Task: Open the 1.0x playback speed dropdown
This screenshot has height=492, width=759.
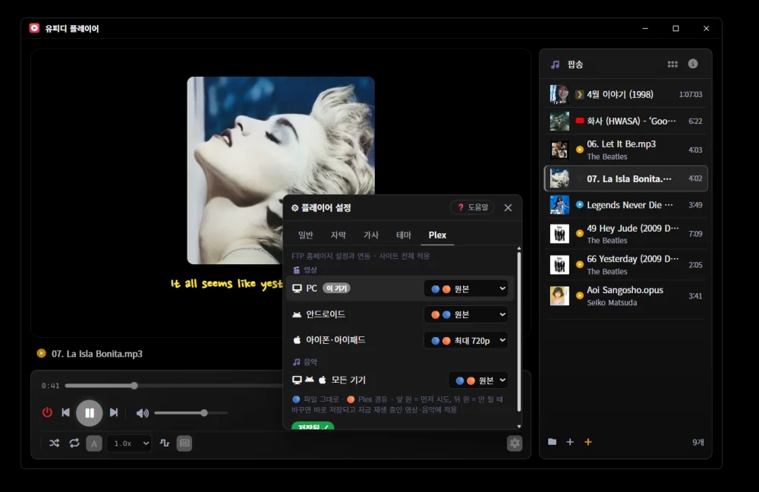Action: [x=129, y=443]
